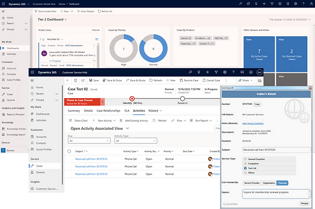The image size is (315, 209).
Task: Open more commands ellipsis in case command bar
Action: 226,80
